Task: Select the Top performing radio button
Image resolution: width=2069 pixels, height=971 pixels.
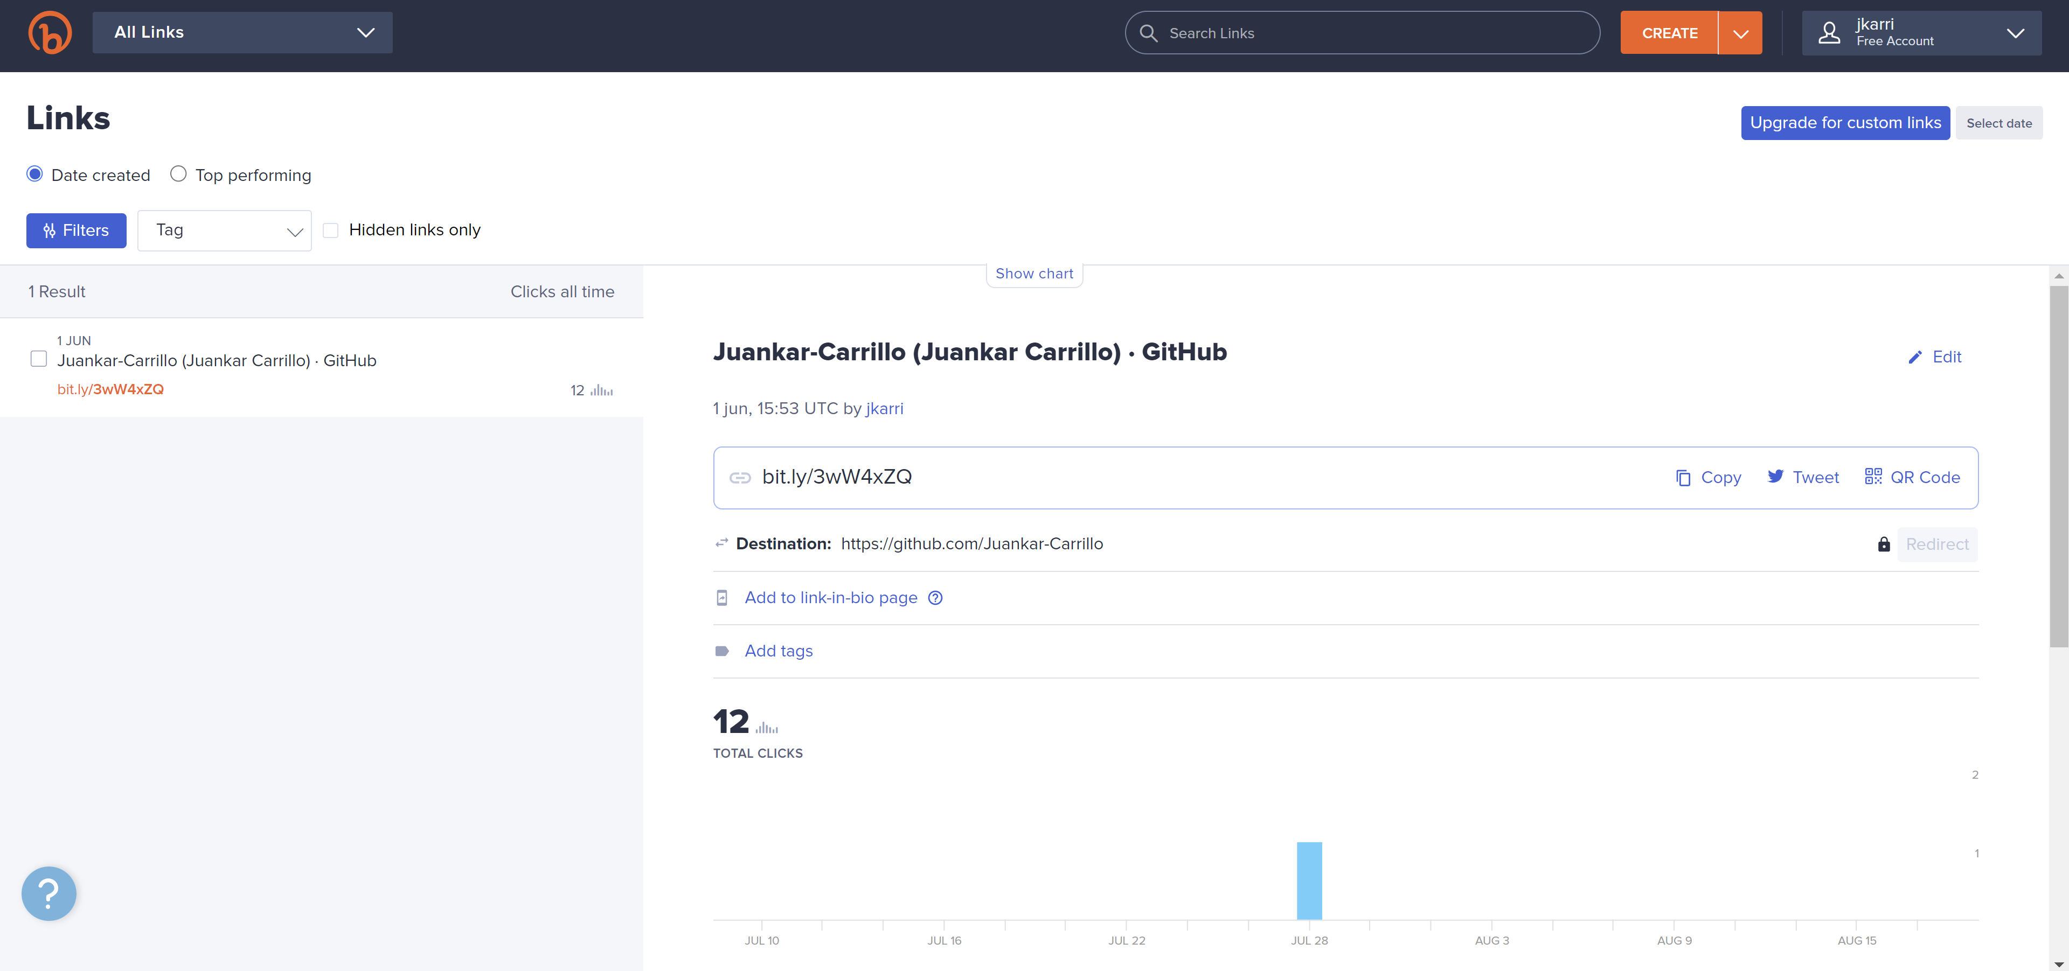Action: pyautogui.click(x=178, y=174)
